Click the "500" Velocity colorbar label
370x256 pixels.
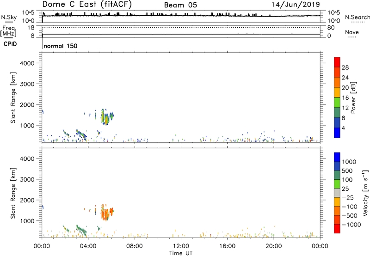tap(348, 171)
